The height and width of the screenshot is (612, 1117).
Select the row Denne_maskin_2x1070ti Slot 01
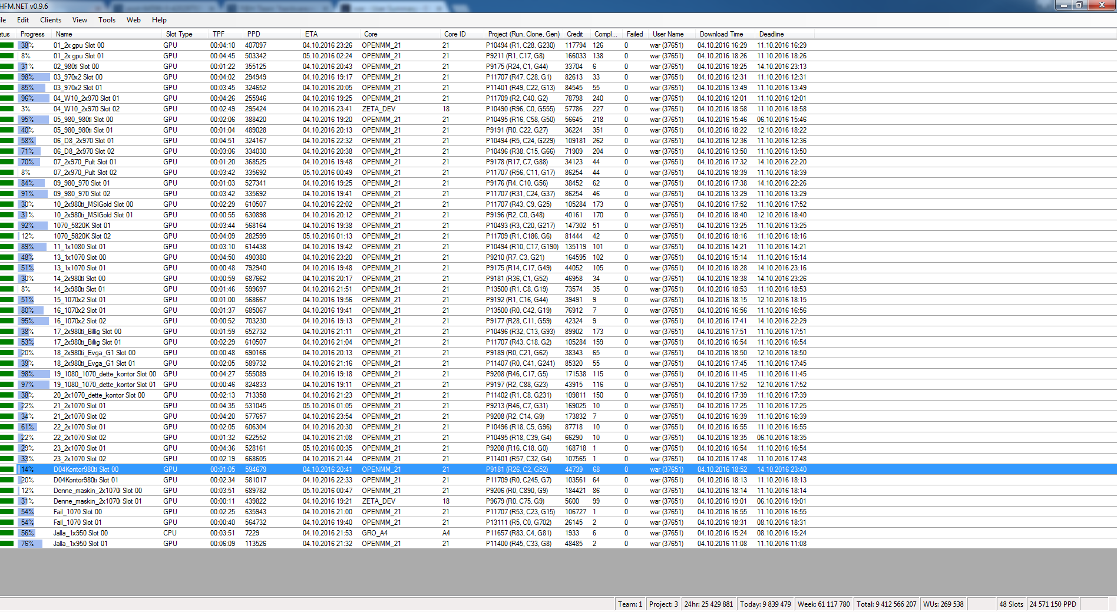(x=558, y=501)
